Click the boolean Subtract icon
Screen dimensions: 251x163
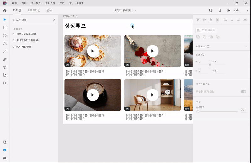(x=205, y=37)
